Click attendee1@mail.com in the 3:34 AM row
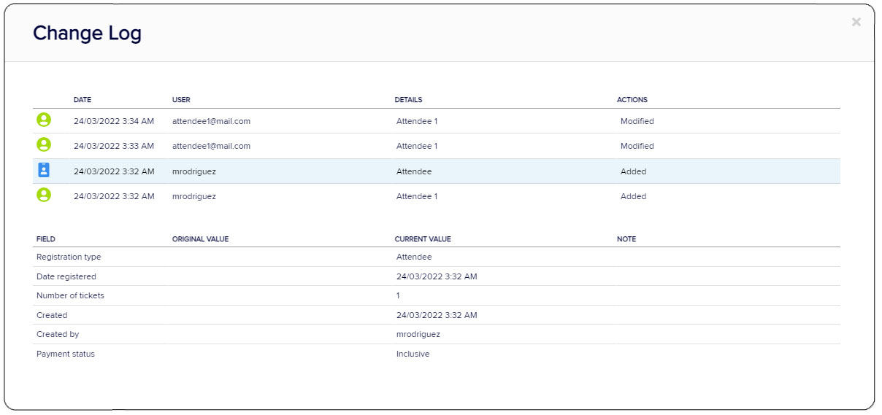The height and width of the screenshot is (415, 882). click(x=211, y=121)
